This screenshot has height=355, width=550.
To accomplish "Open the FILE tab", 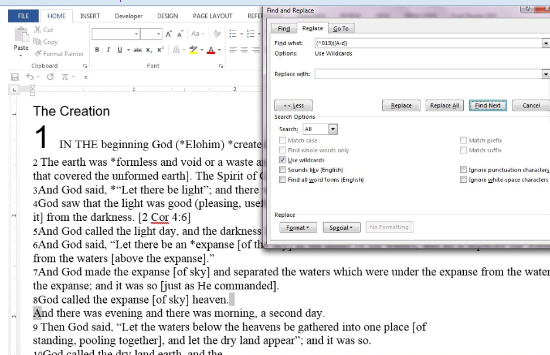I will click(23, 16).
